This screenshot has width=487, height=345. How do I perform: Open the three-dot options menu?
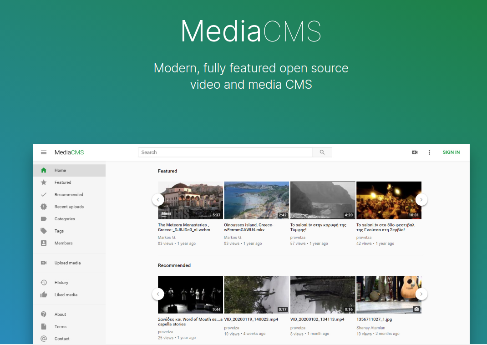tap(429, 152)
